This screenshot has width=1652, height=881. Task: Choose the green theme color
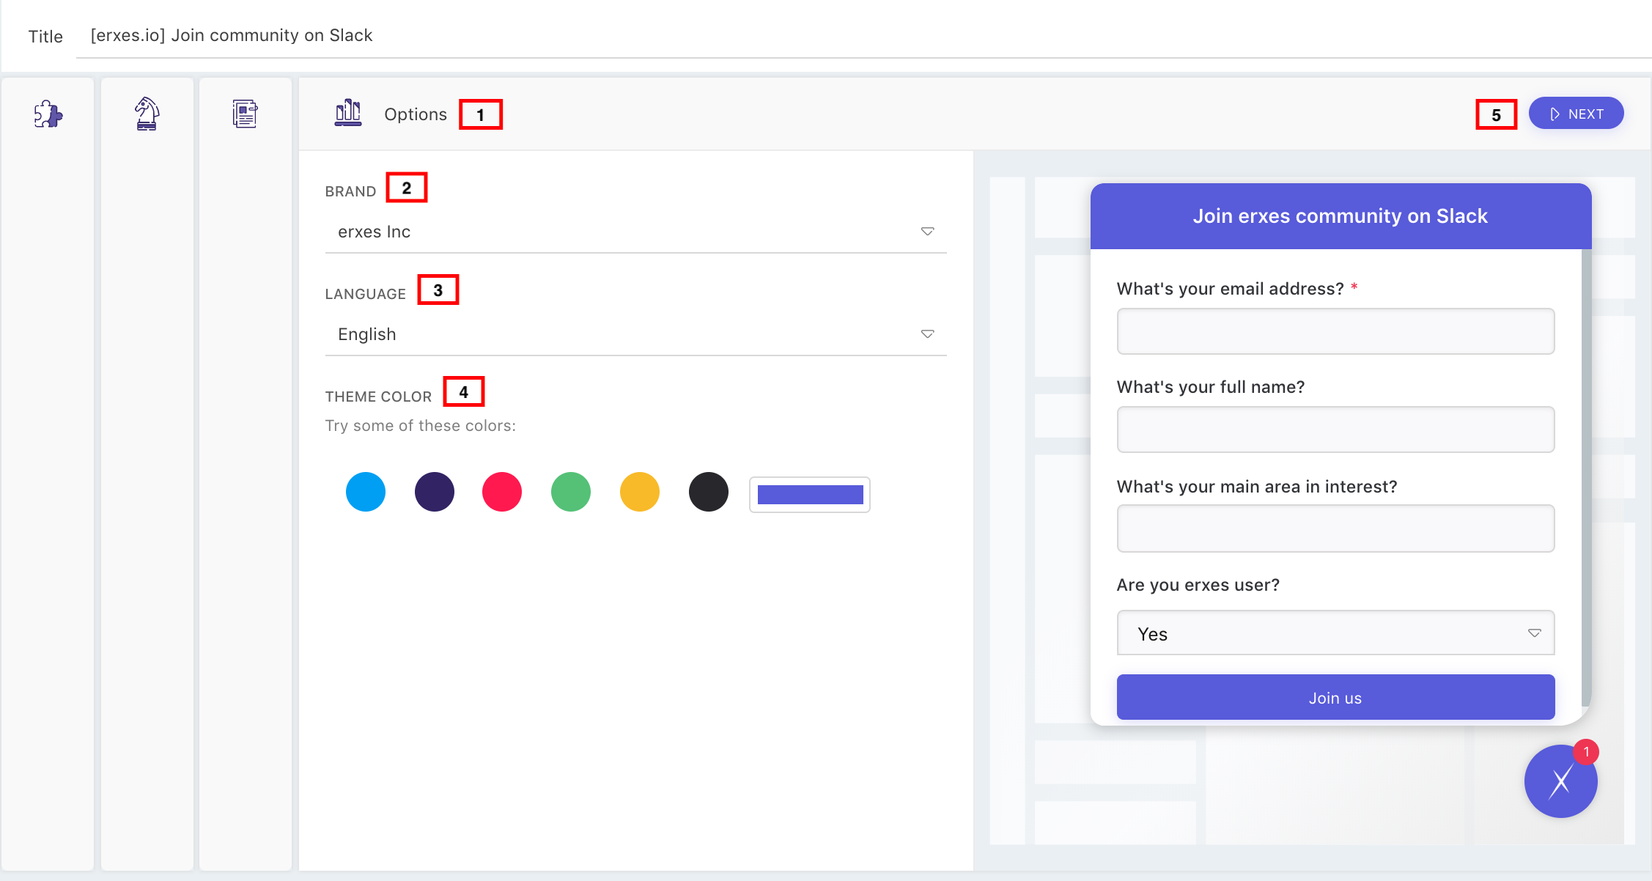[571, 492]
